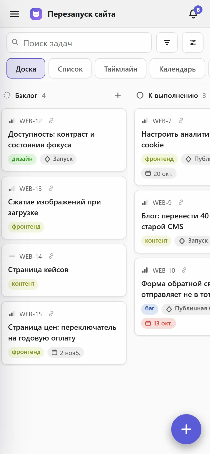
Task: Open task Страница кейсов
Action: coord(64,270)
